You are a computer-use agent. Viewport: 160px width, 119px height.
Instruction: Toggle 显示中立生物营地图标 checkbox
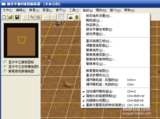pyautogui.click(x=5, y=67)
